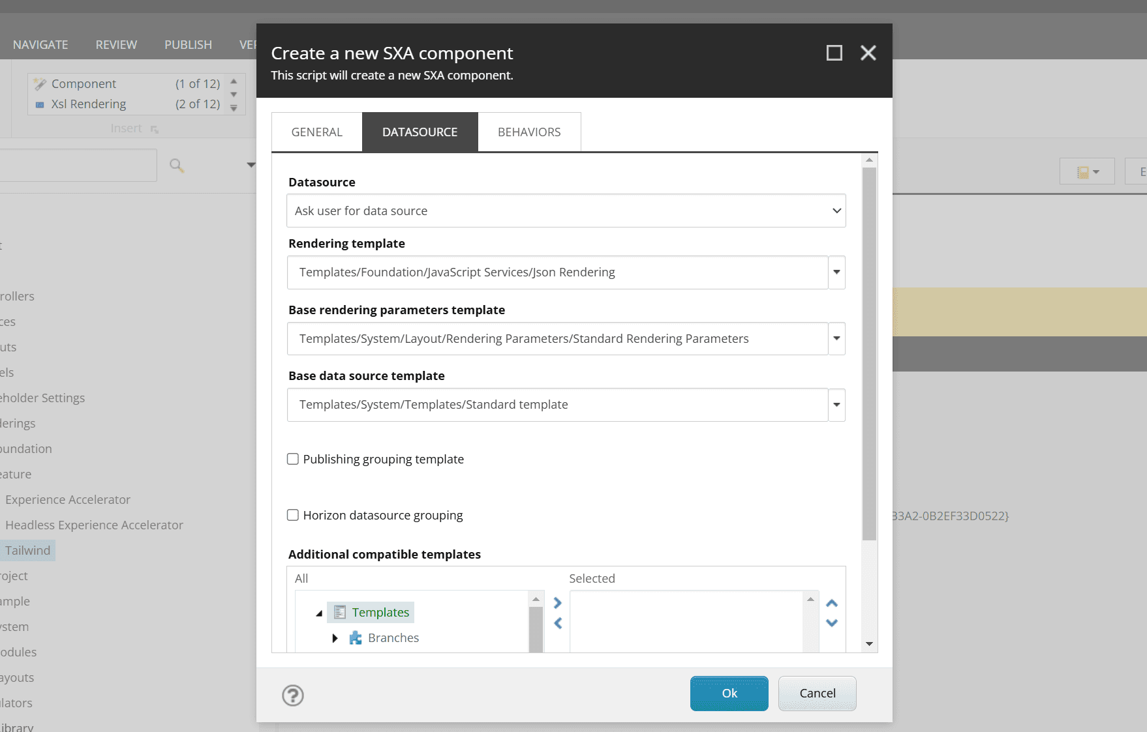Expand the Branches tree node
The width and height of the screenshot is (1147, 732).
[335, 638]
